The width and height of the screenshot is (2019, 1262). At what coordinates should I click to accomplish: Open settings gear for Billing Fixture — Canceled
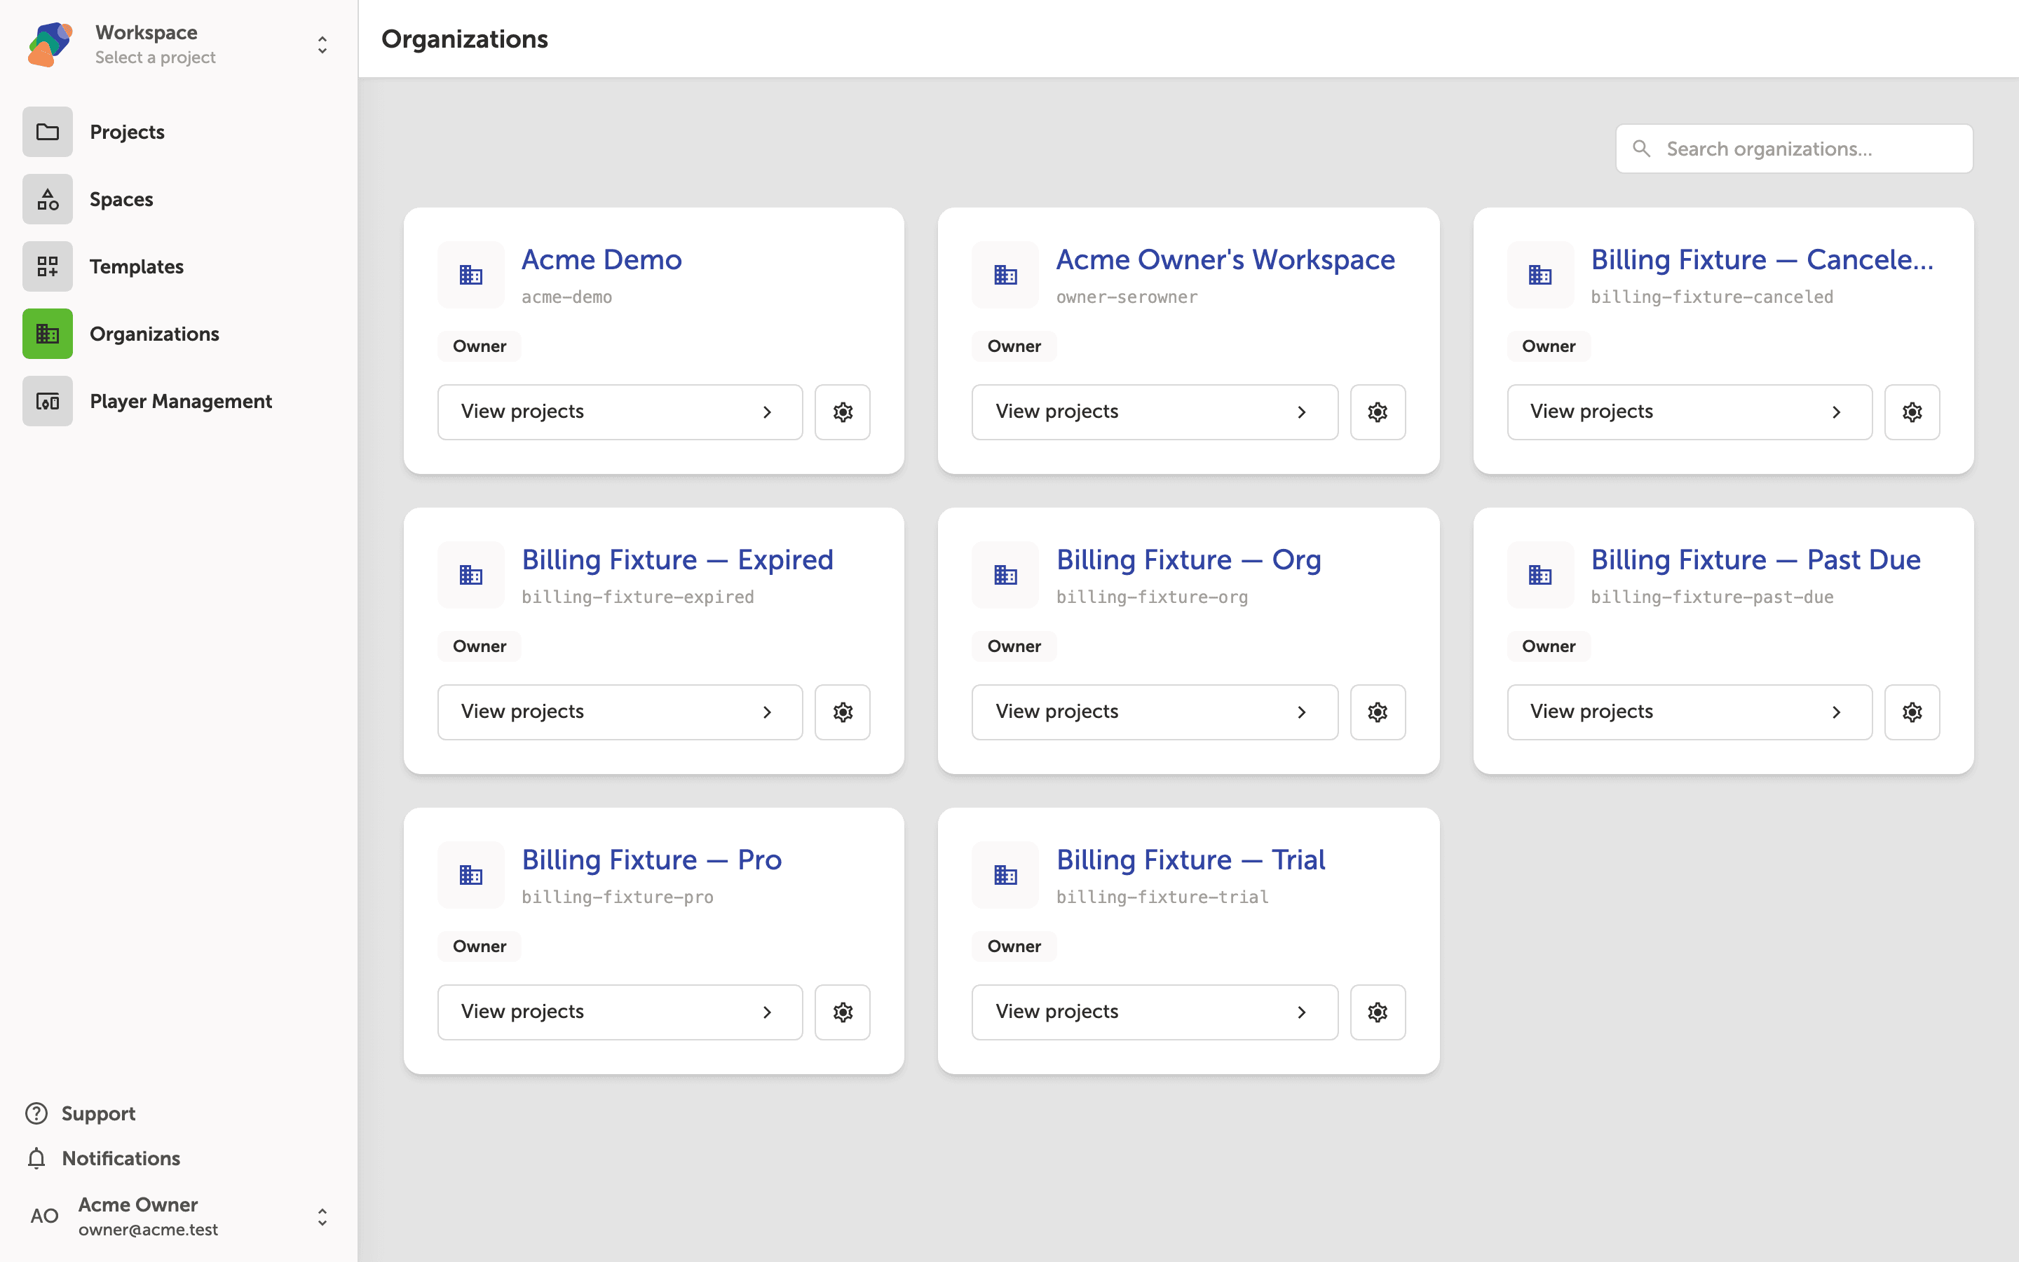(1911, 412)
